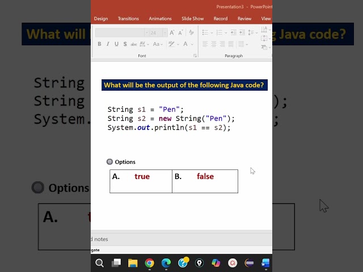Open the Animations tab
This screenshot has height=272, width=363.
click(160, 19)
